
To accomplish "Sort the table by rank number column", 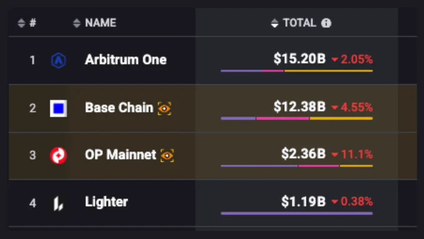I will 26,23.
